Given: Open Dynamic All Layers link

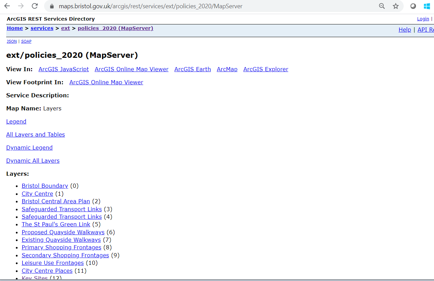Looking at the screenshot, I should (x=33, y=161).
